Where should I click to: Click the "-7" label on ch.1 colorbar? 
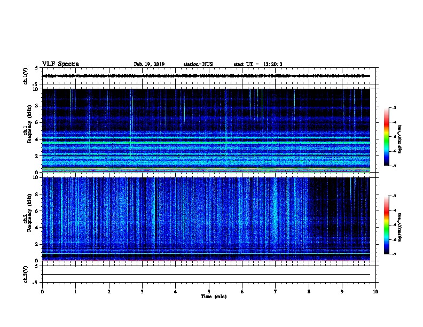point(394,166)
